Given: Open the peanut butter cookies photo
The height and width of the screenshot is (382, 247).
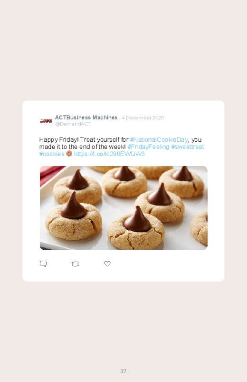Looking at the screenshot, I should coord(123,208).
